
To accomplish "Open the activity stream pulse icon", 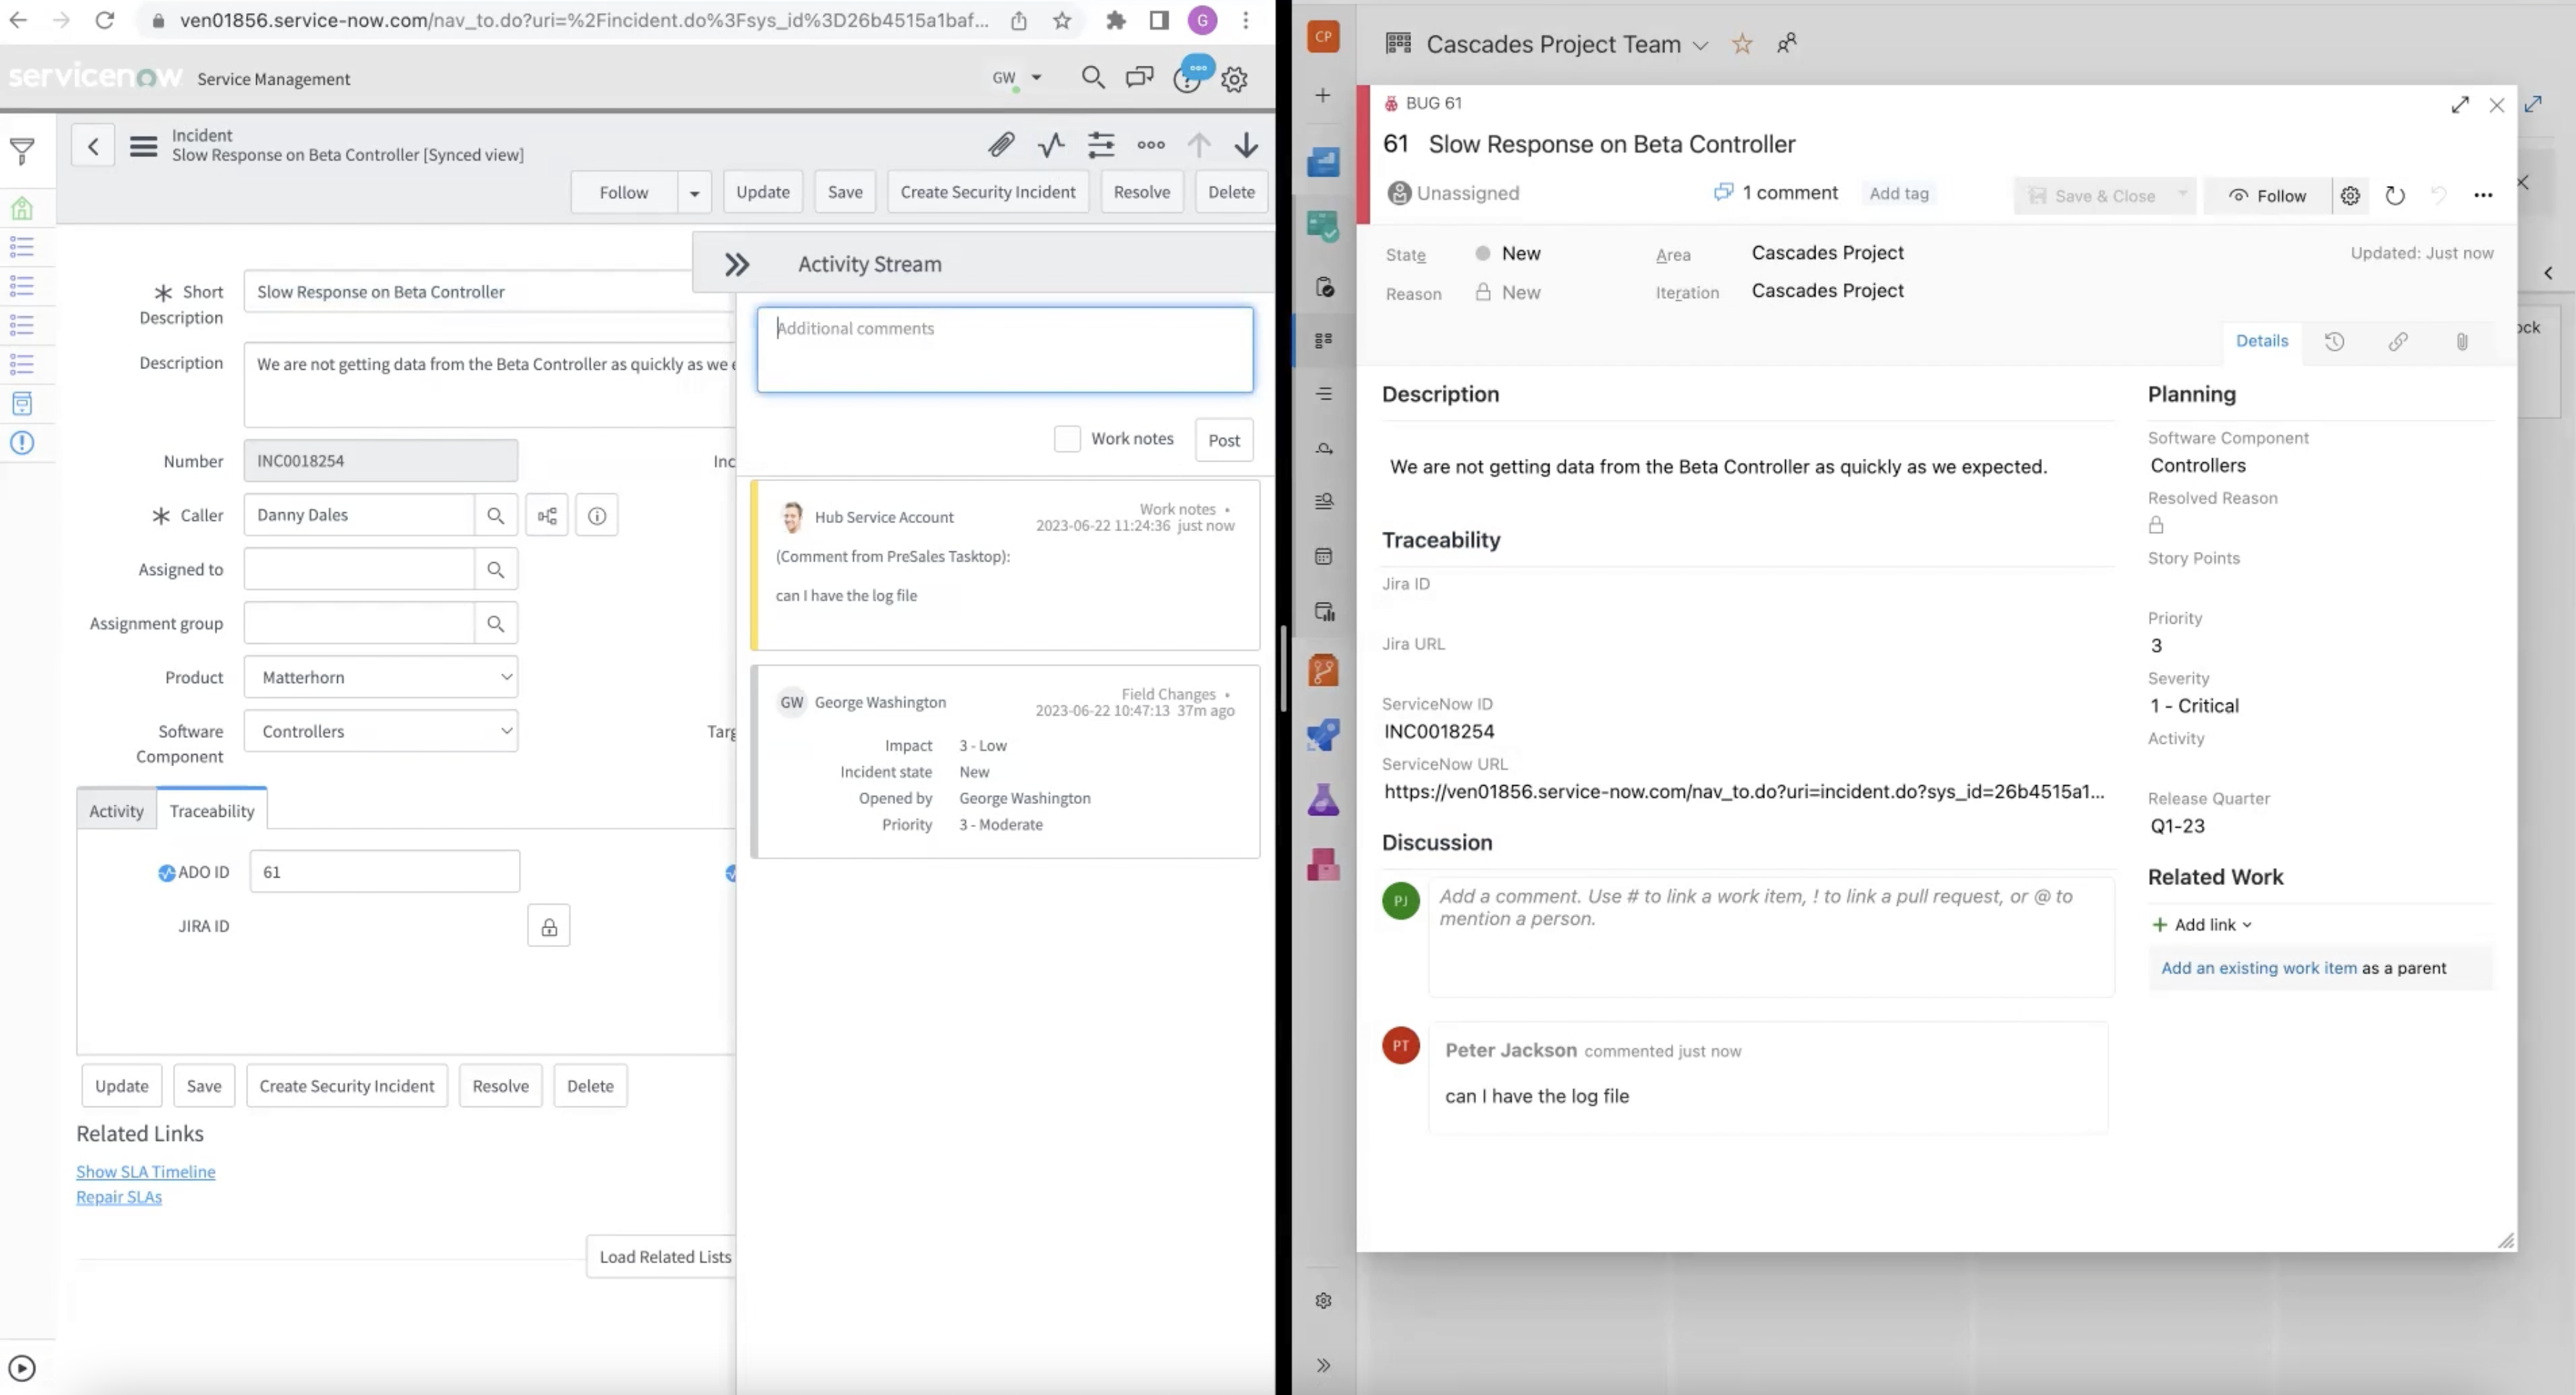I will [1051, 145].
